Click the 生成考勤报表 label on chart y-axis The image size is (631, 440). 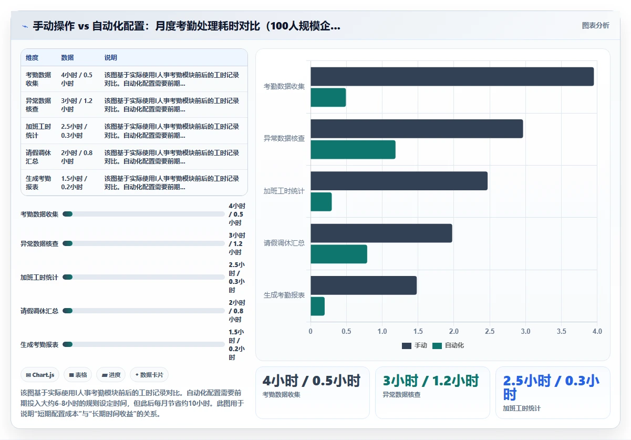284,295
